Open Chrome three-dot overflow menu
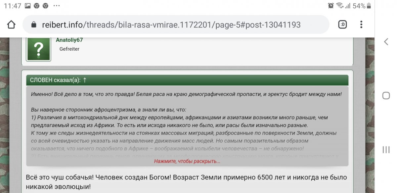This screenshot has width=397, height=193. [361, 24]
